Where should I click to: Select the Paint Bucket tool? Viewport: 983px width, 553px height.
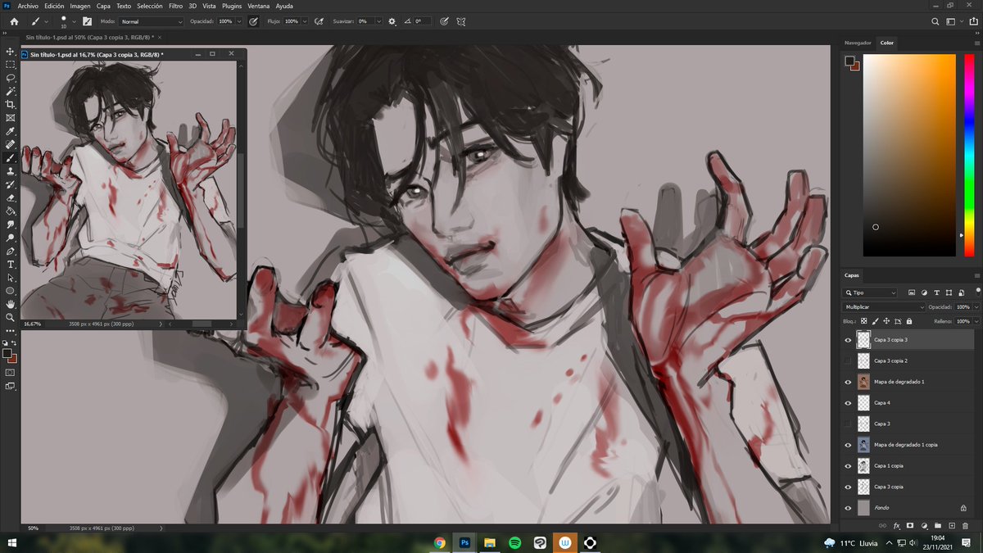[11, 211]
